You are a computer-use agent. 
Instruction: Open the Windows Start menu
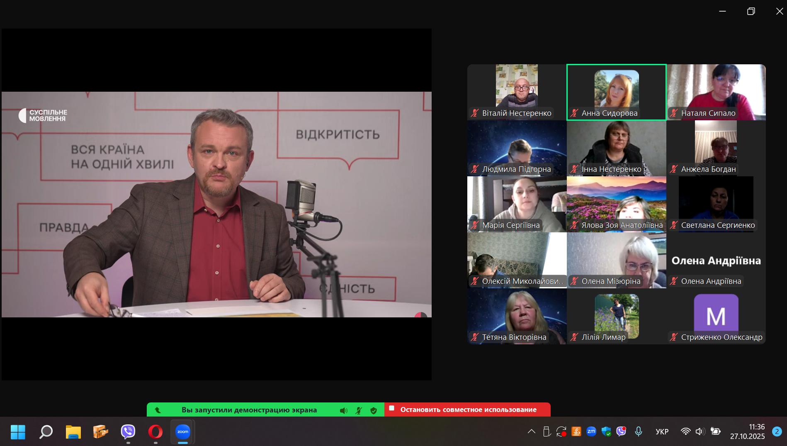[18, 432]
